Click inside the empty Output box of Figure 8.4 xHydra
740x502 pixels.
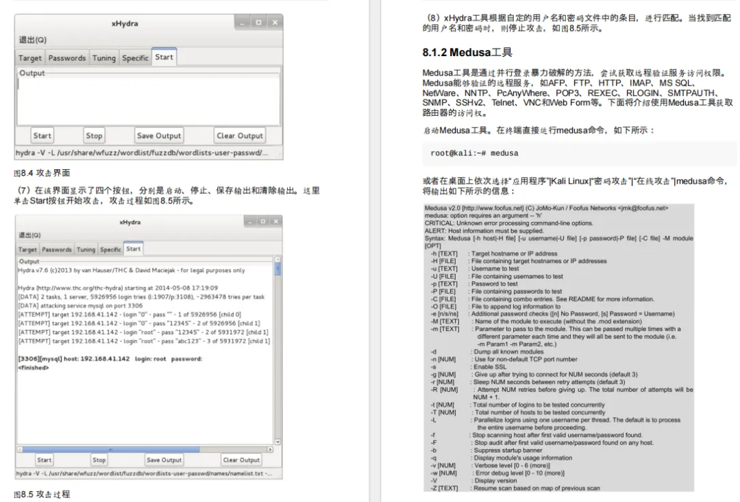tap(149, 101)
